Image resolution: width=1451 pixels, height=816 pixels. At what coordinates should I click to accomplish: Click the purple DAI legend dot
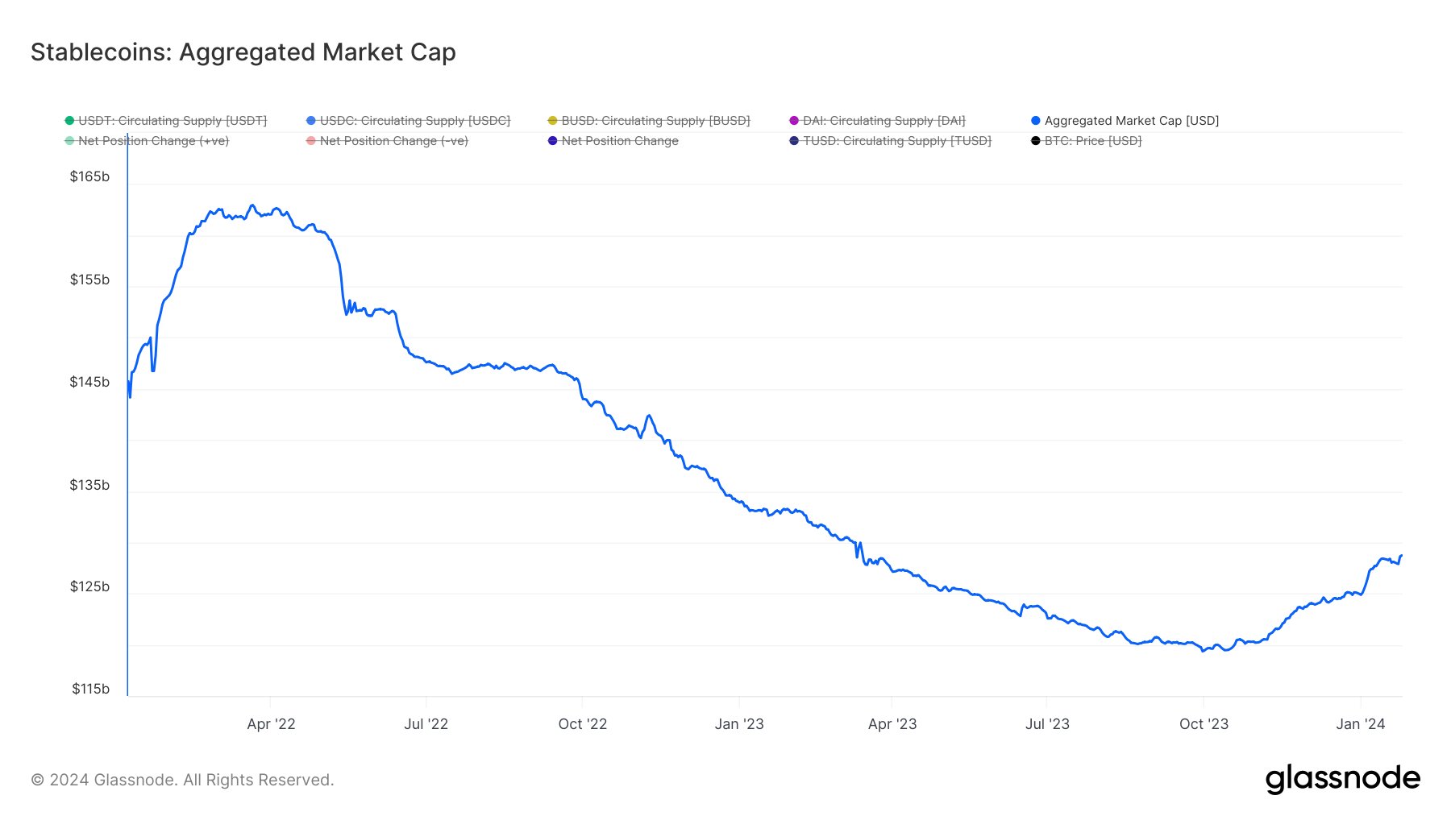click(x=794, y=121)
